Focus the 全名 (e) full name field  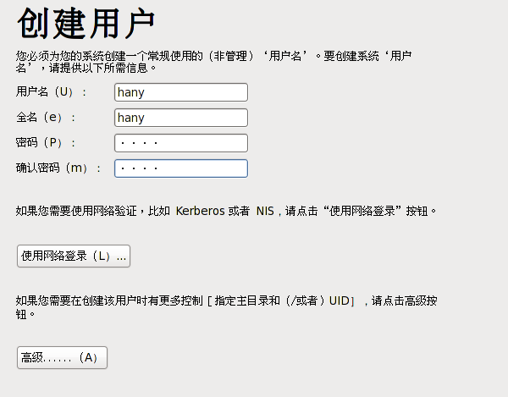(x=180, y=118)
